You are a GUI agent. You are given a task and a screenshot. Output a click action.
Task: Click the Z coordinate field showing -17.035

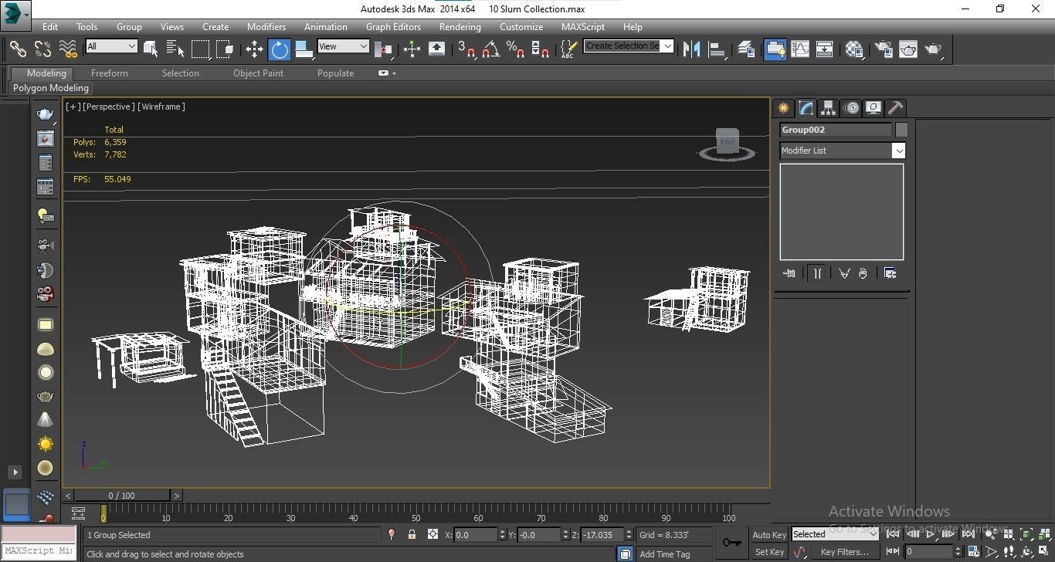(601, 534)
